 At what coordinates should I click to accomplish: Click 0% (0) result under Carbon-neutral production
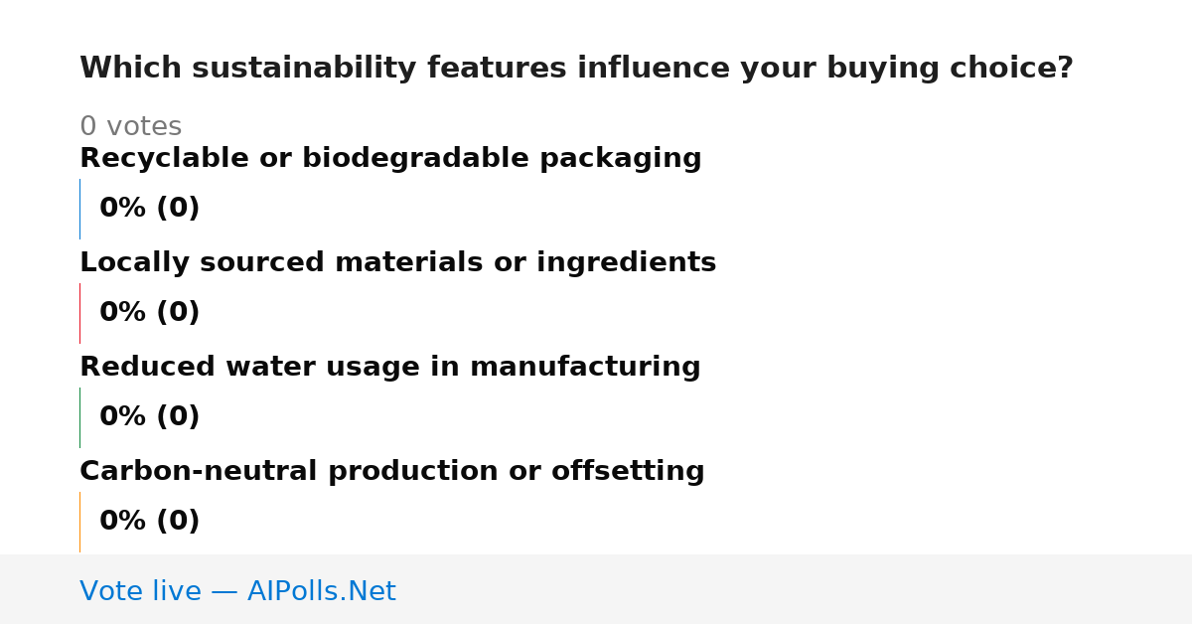pyautogui.click(x=149, y=522)
